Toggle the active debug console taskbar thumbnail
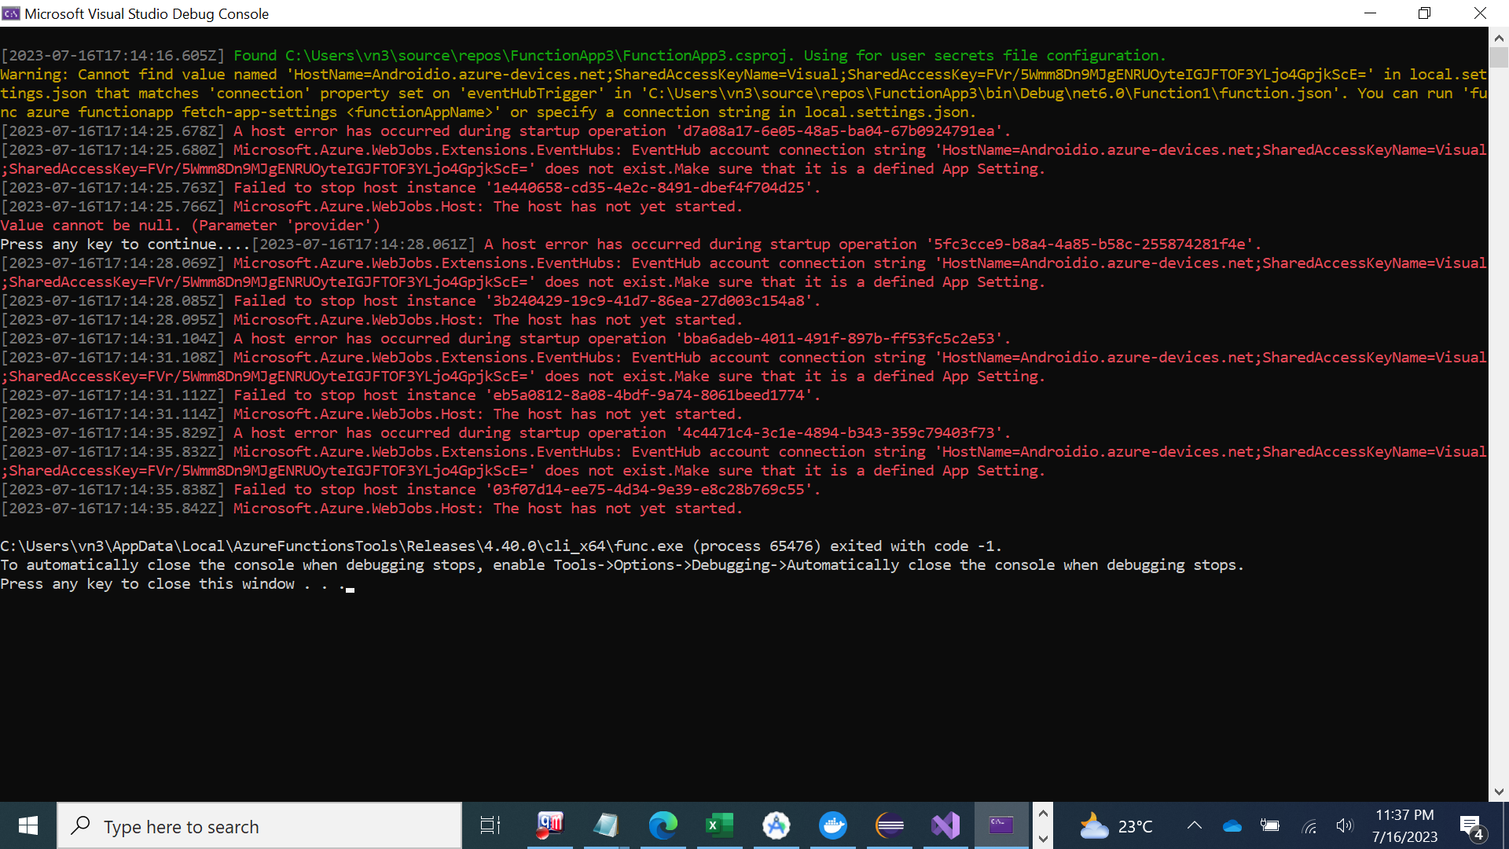This screenshot has width=1509, height=849. [x=1002, y=825]
